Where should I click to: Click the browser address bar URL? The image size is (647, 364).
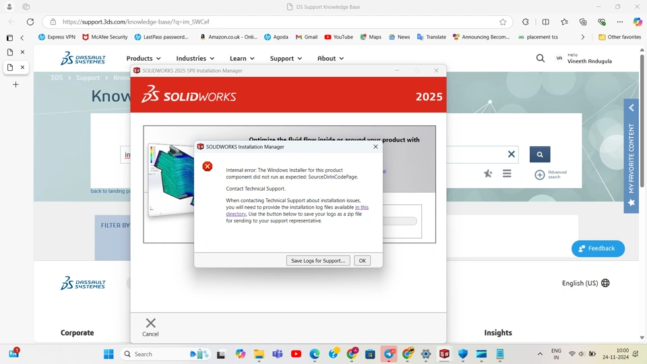[135, 22]
